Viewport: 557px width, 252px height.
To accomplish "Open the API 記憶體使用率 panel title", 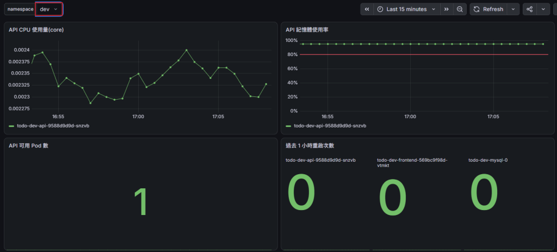I will pos(307,30).
